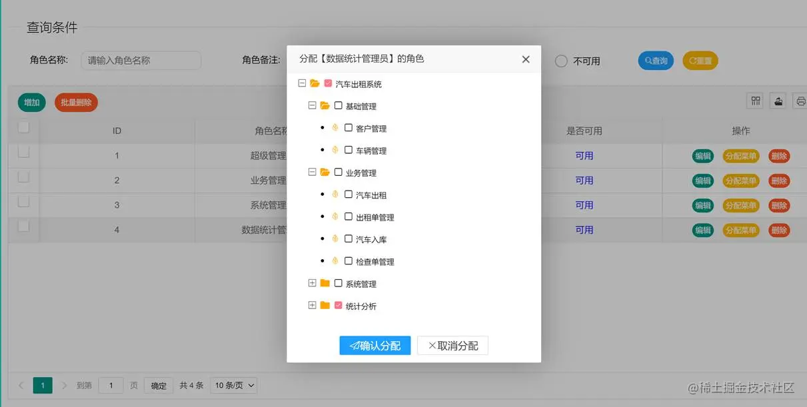Click the folder icon beside 系统管理
The width and height of the screenshot is (807, 407).
click(x=325, y=283)
